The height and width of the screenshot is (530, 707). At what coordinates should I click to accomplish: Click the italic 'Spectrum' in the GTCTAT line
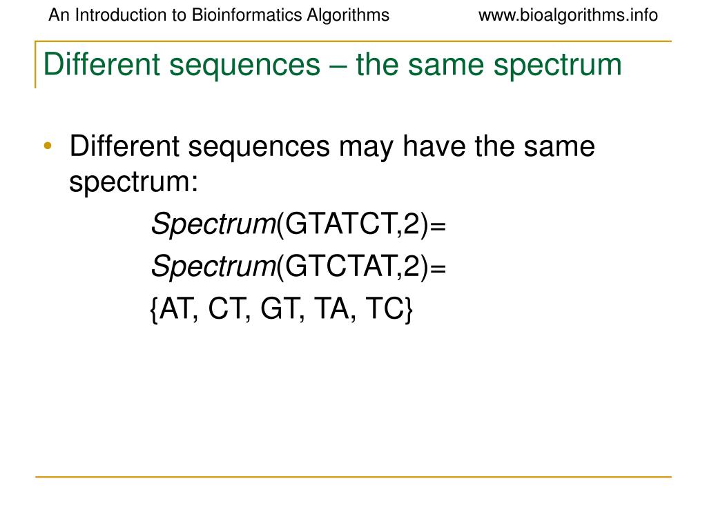[213, 266]
